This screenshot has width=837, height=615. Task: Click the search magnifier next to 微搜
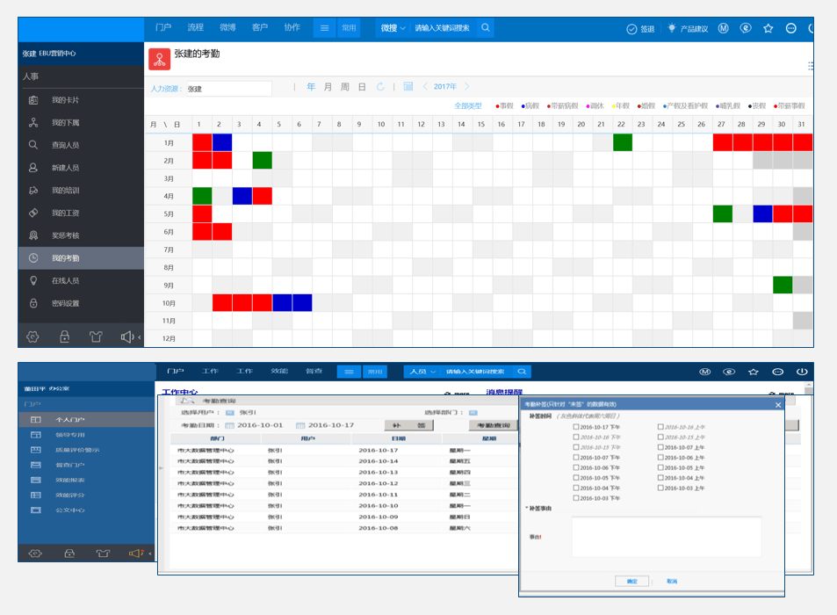pos(485,28)
